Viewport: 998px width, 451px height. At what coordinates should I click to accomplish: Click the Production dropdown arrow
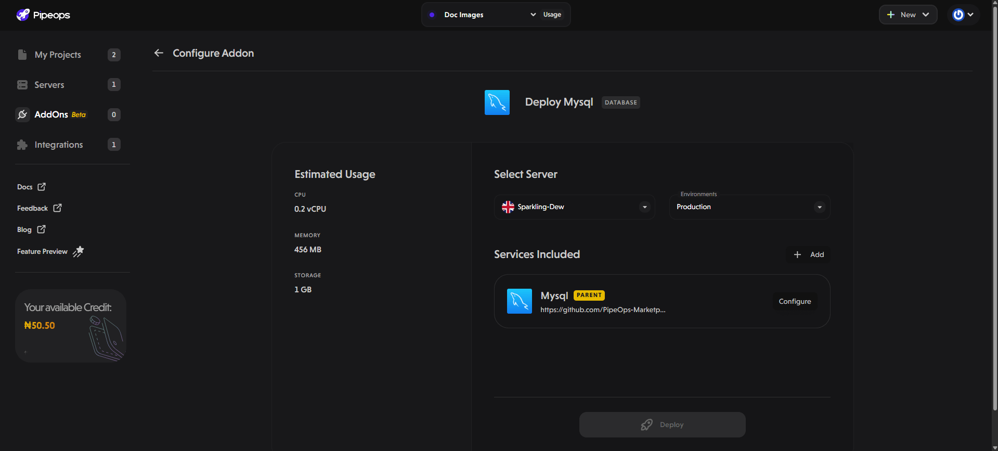(820, 207)
